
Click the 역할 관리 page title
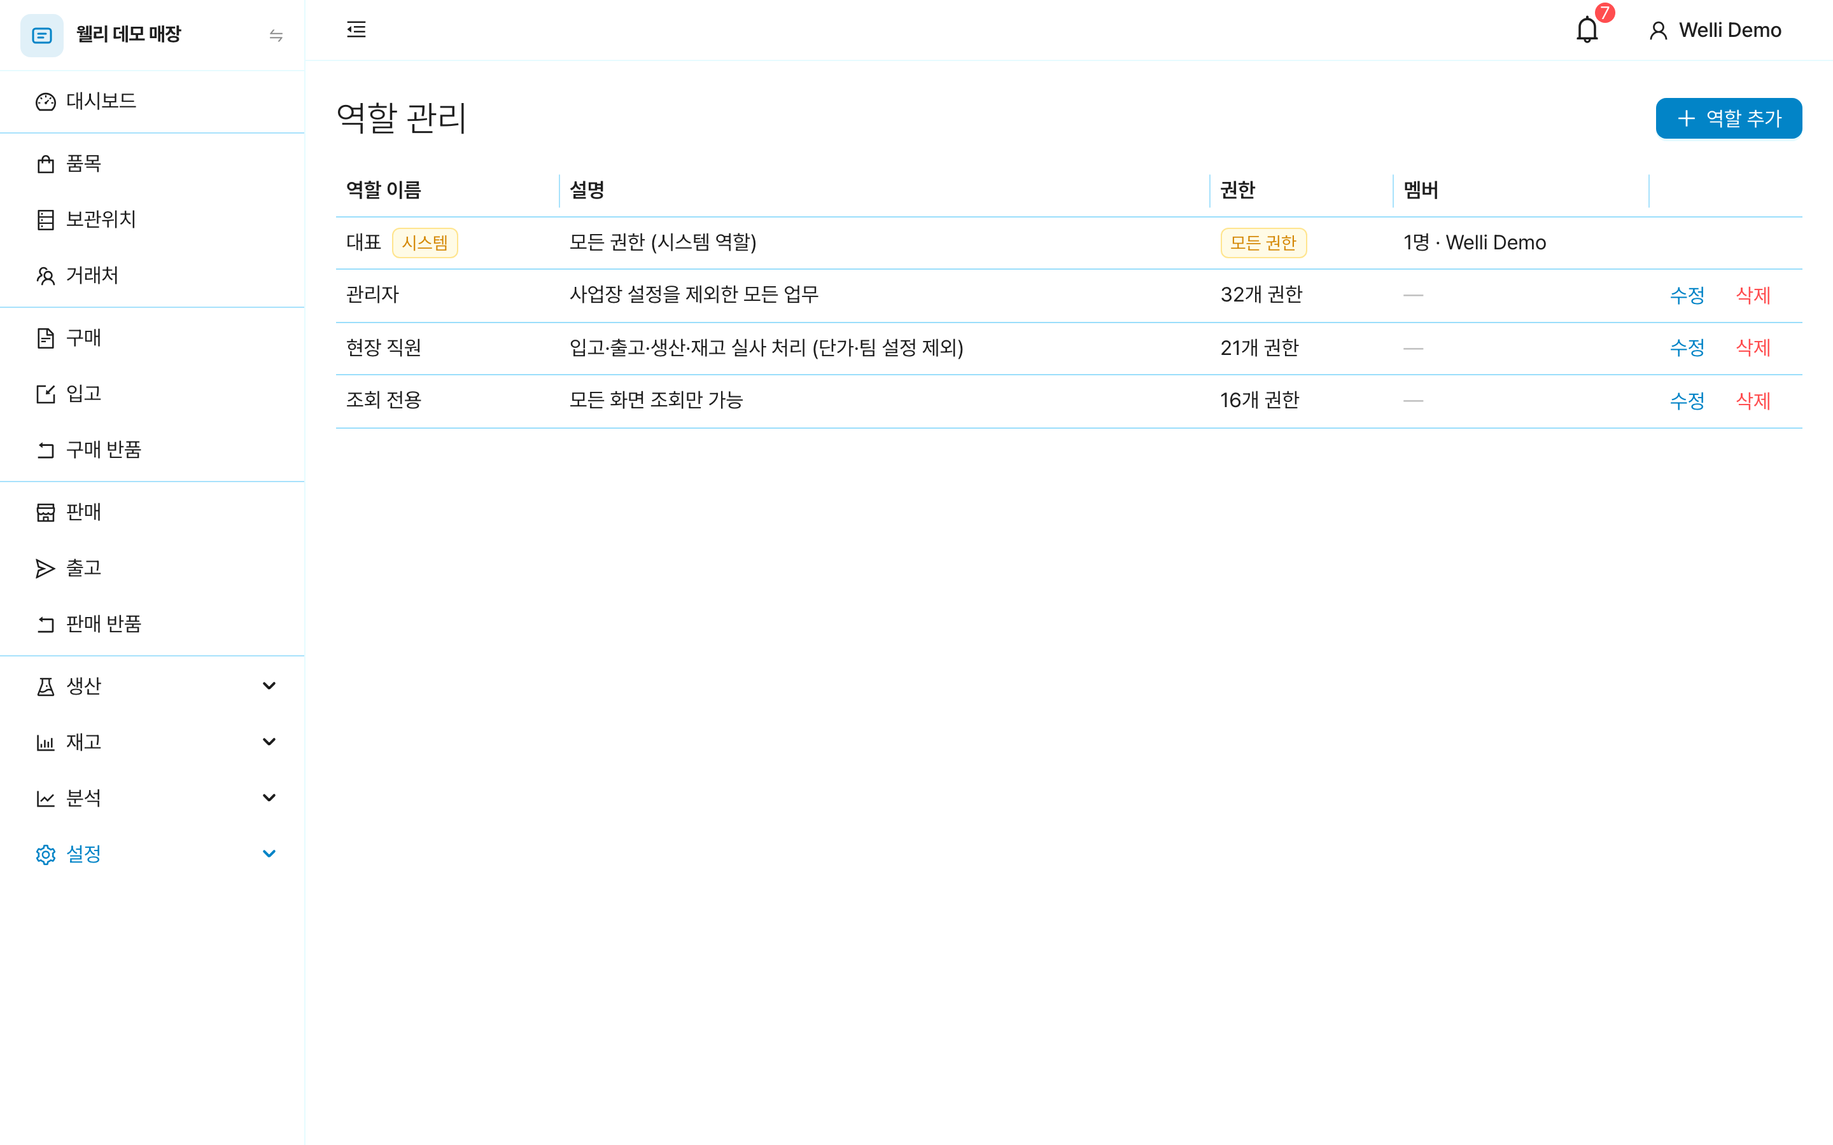pos(402,118)
